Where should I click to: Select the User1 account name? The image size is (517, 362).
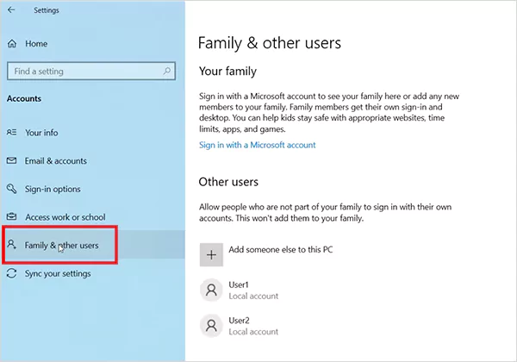[x=239, y=284]
